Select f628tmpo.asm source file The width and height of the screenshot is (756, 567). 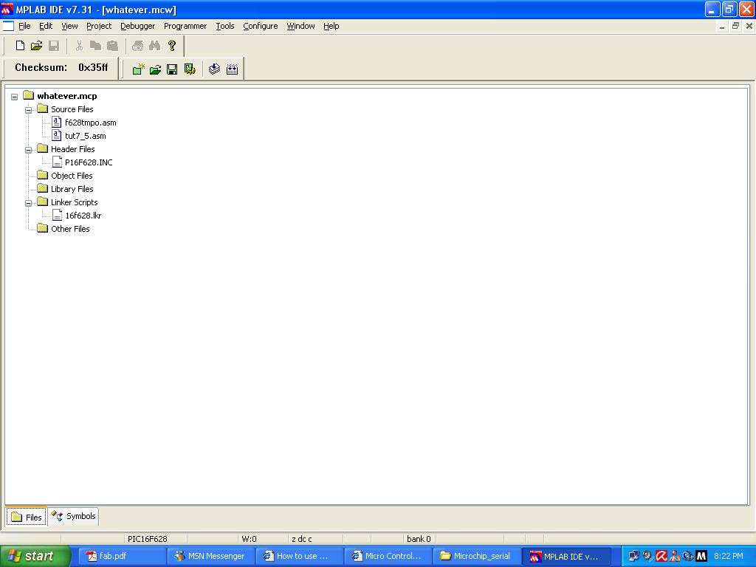click(90, 123)
